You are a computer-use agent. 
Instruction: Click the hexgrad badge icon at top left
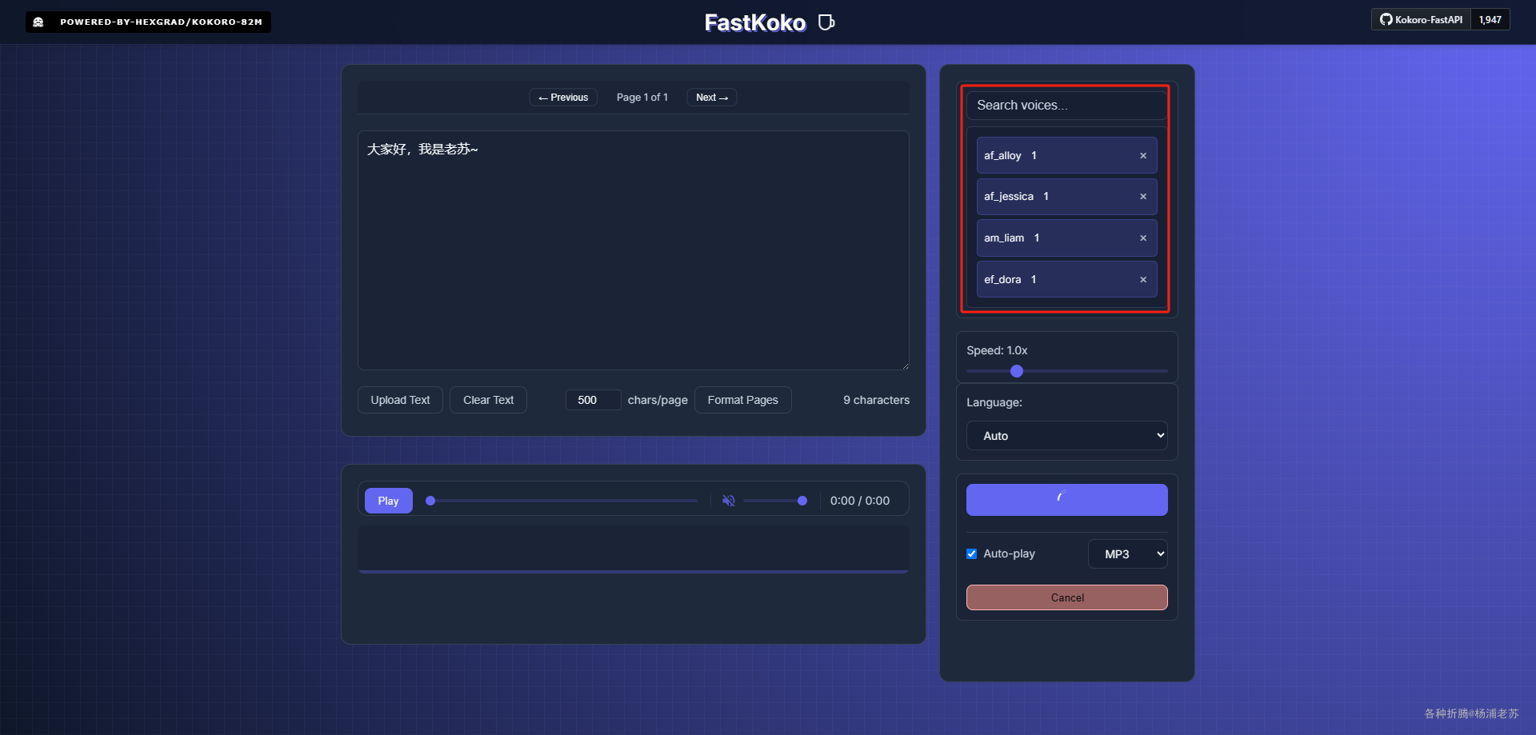tap(38, 22)
